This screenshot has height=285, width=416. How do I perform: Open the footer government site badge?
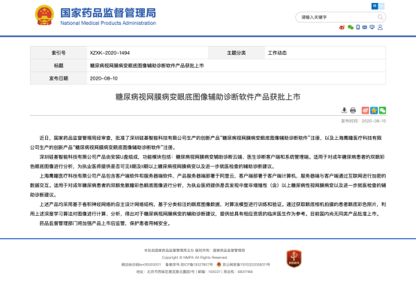pyautogui.click(x=294, y=259)
